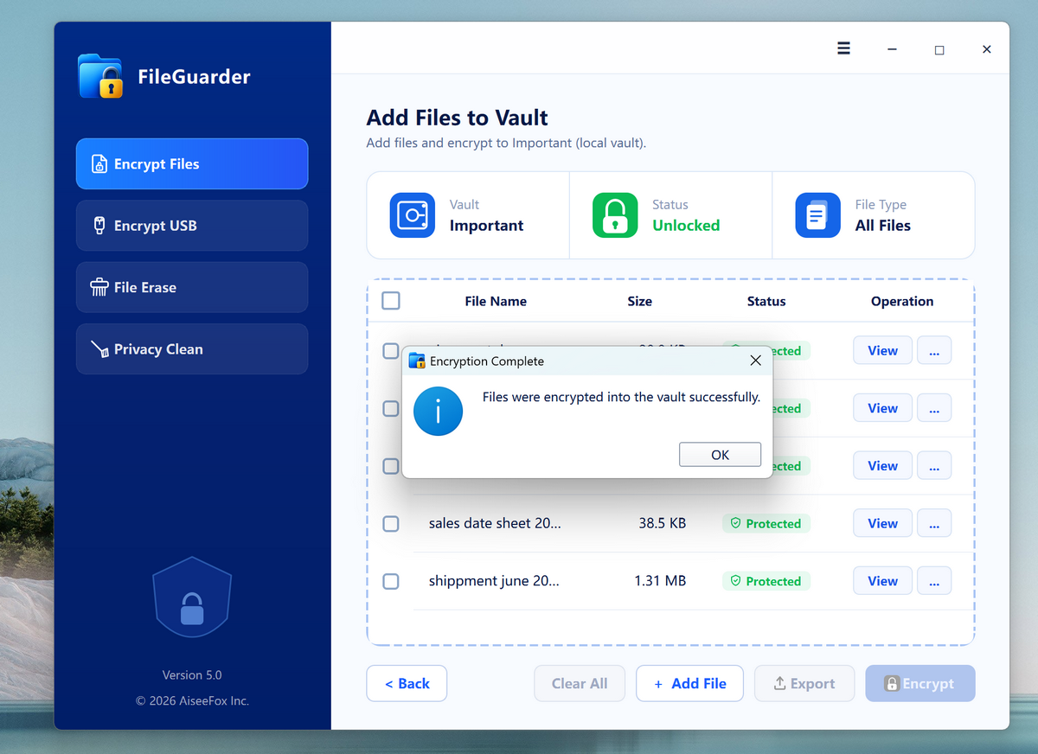
Task: Click the shield lock emblem in sidebar
Action: 192,597
